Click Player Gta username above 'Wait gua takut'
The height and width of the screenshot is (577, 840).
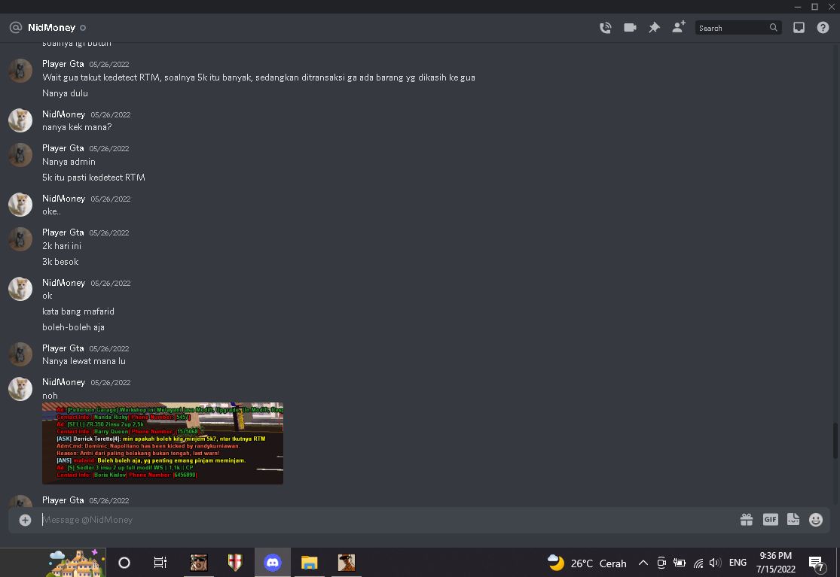point(63,64)
